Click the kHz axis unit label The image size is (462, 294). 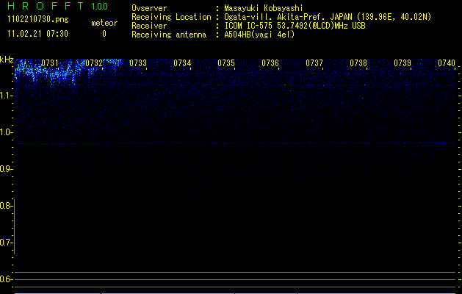click(7, 60)
